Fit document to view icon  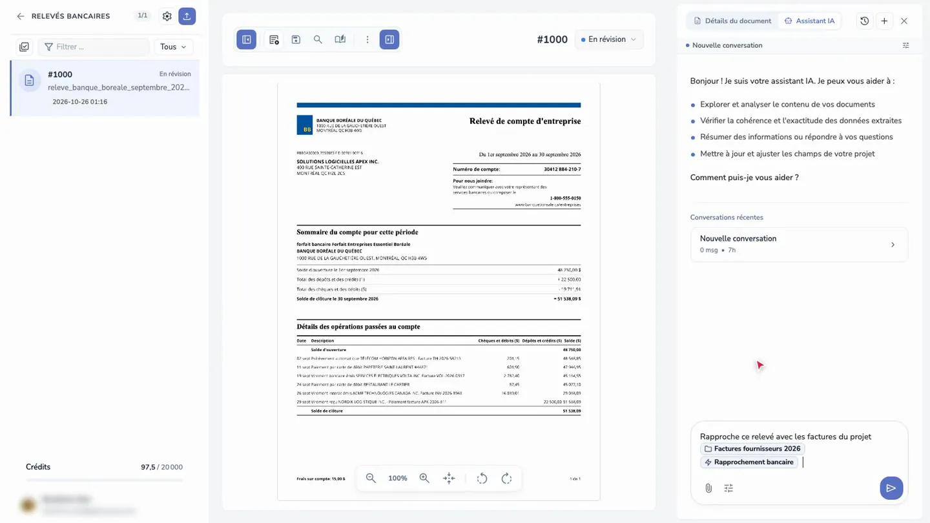pos(449,478)
